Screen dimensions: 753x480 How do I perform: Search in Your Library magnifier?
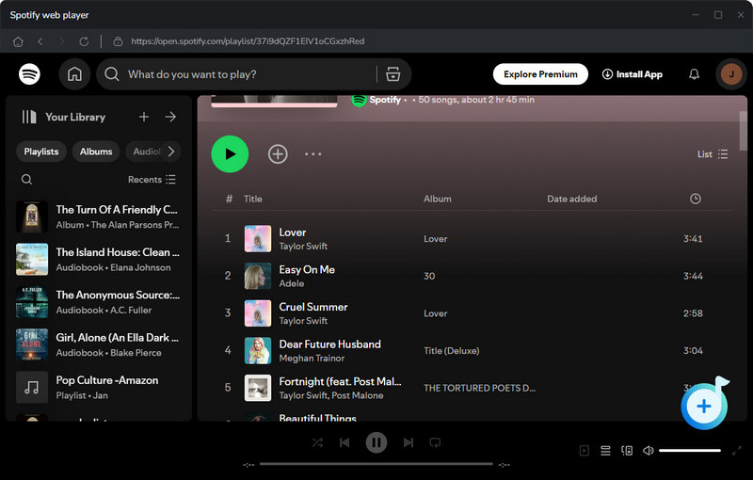[27, 180]
